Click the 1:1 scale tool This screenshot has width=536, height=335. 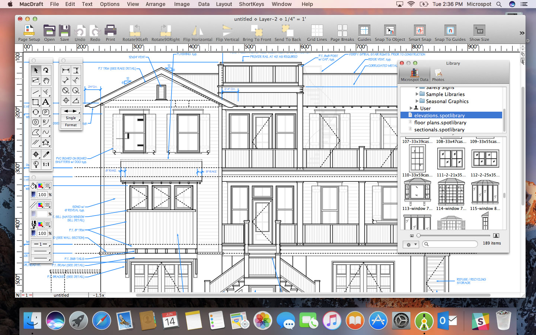46,164
